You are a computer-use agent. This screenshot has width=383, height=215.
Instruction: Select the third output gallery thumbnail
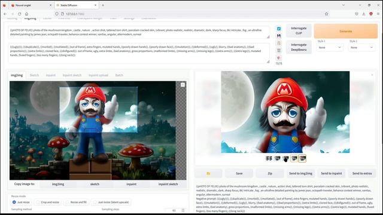(285, 159)
